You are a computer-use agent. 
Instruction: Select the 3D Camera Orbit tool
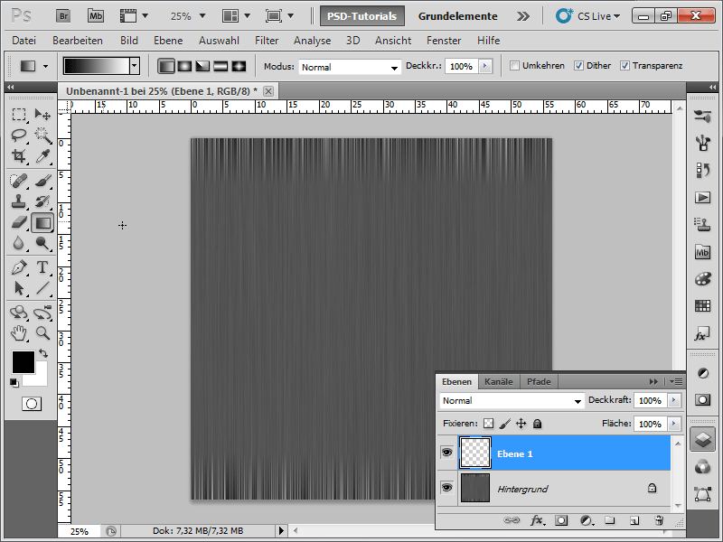pos(42,313)
